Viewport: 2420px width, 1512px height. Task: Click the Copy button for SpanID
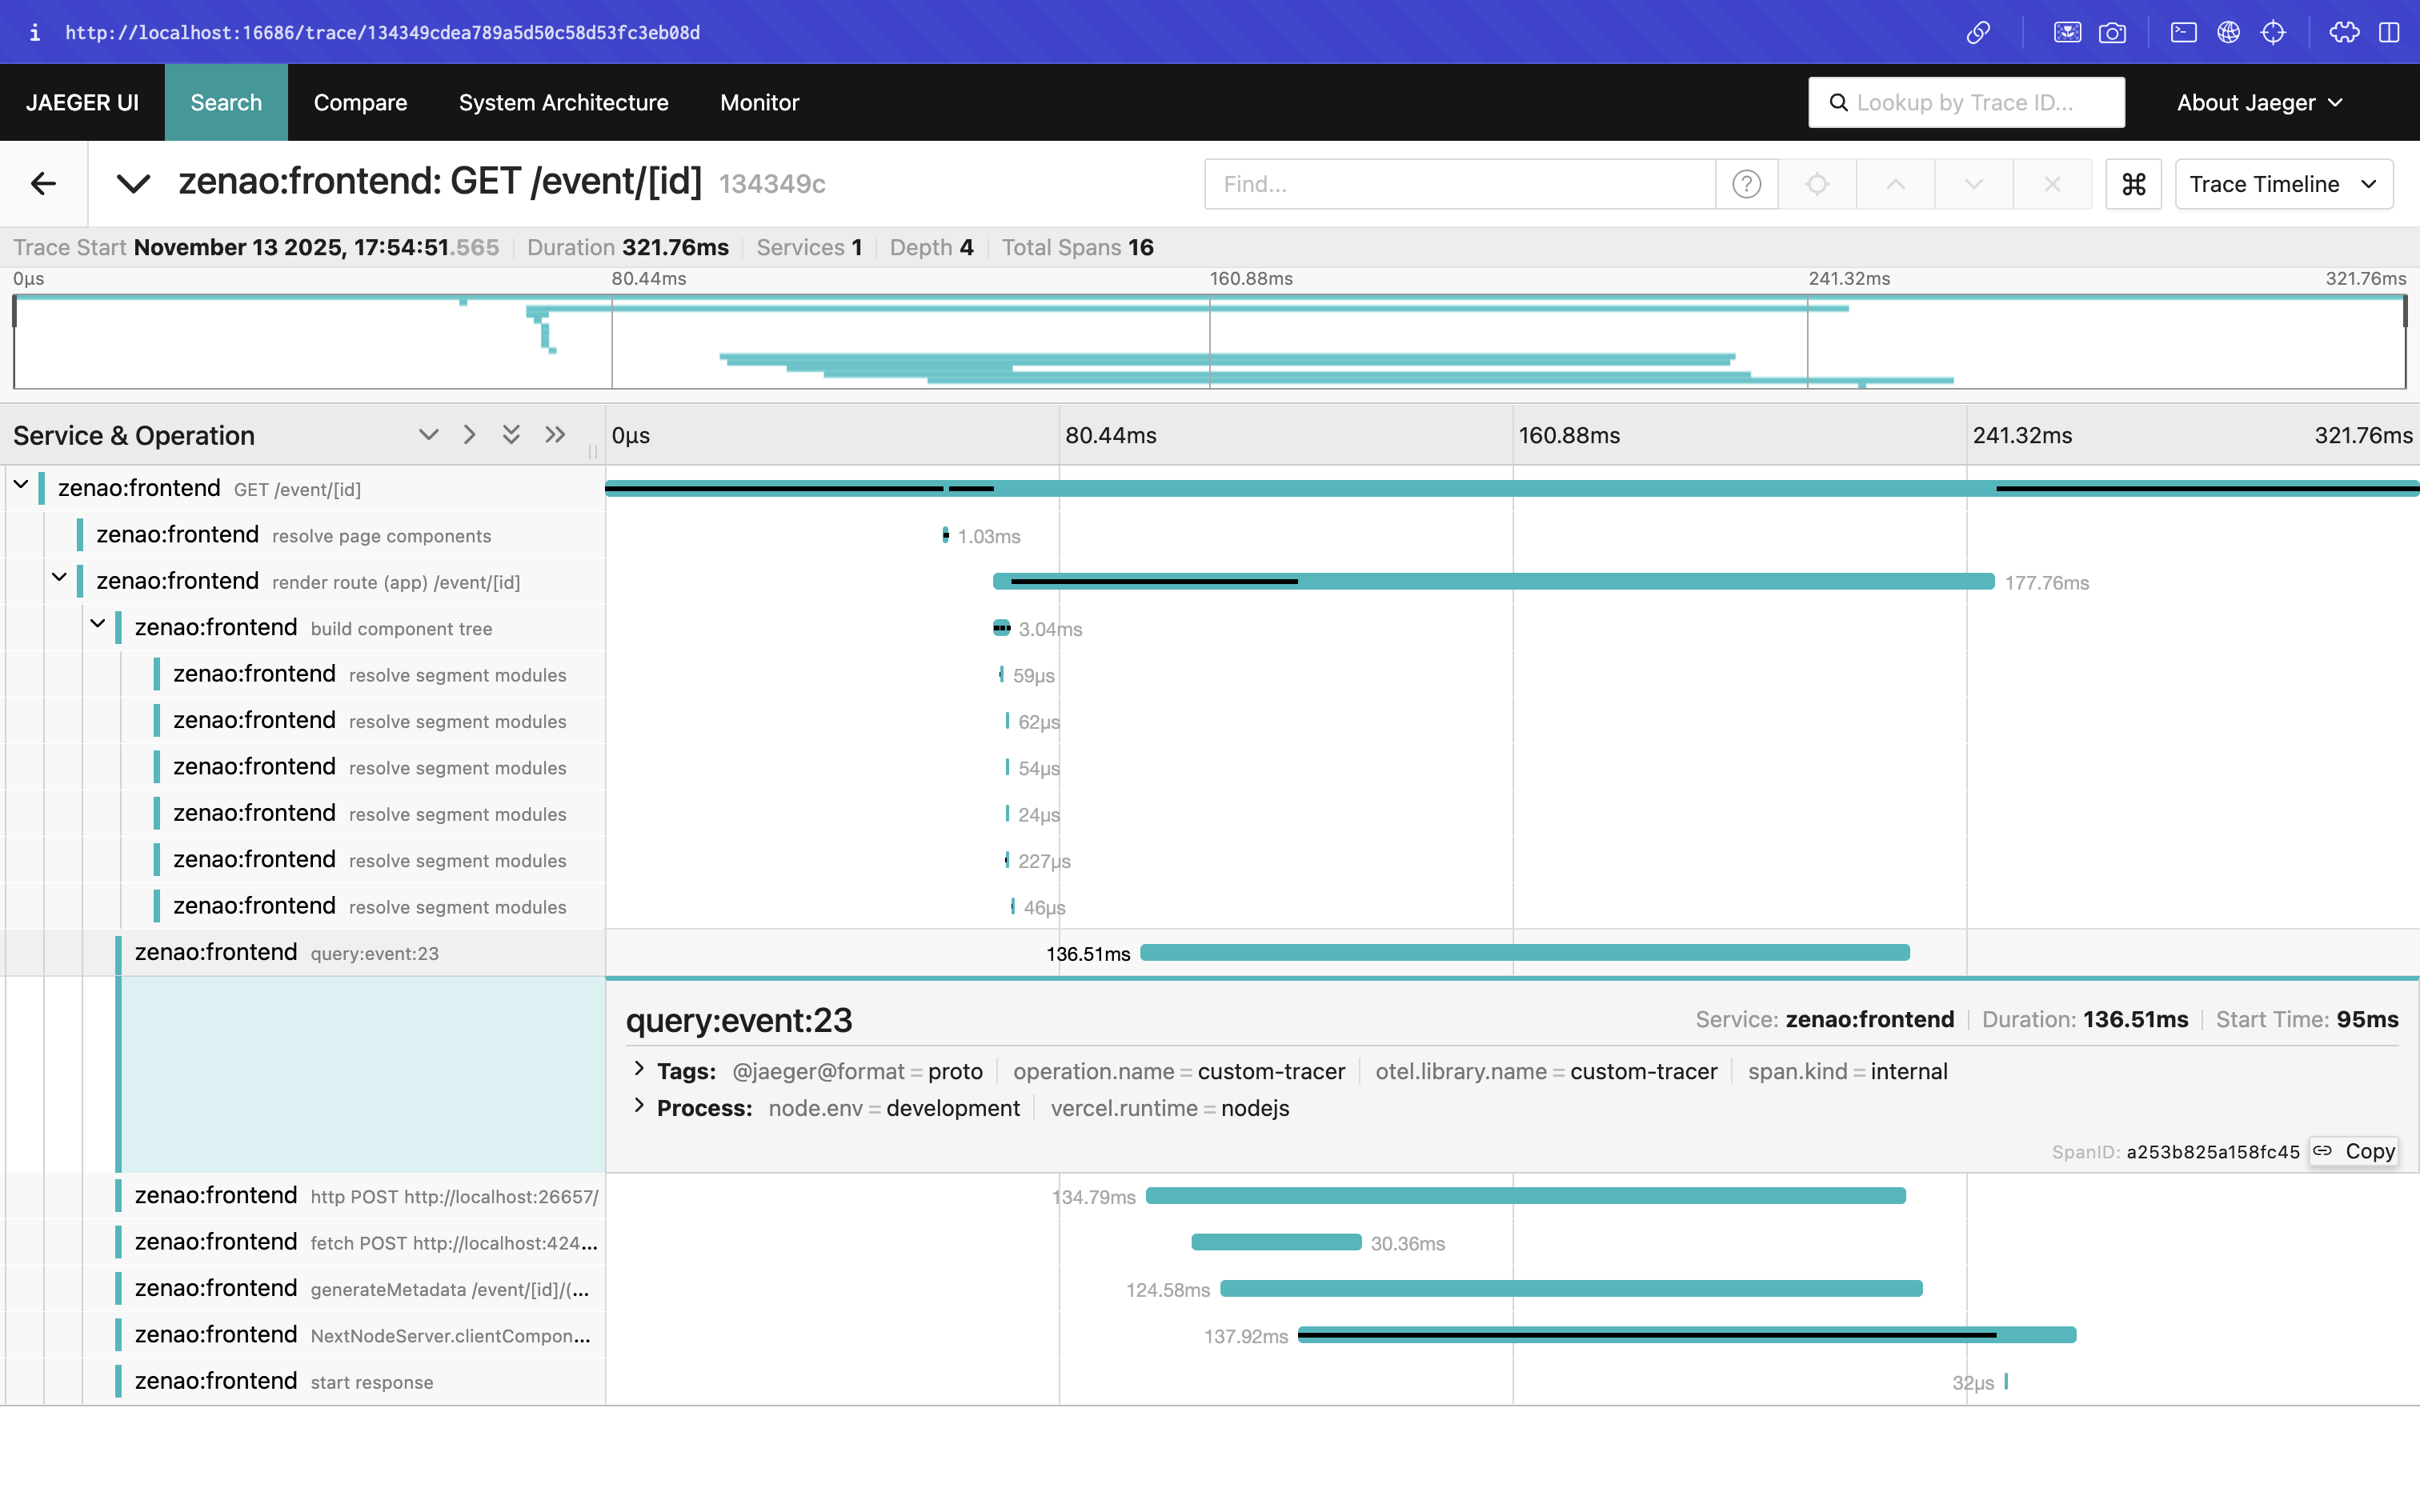pyautogui.click(x=2355, y=1151)
